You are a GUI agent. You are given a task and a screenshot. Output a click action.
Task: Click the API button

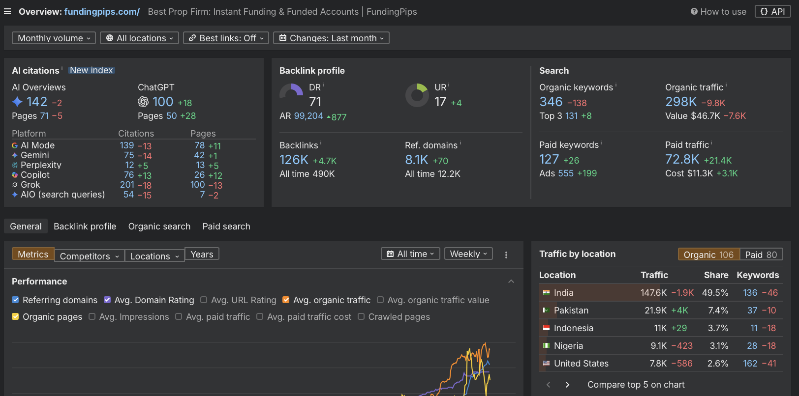[773, 11]
